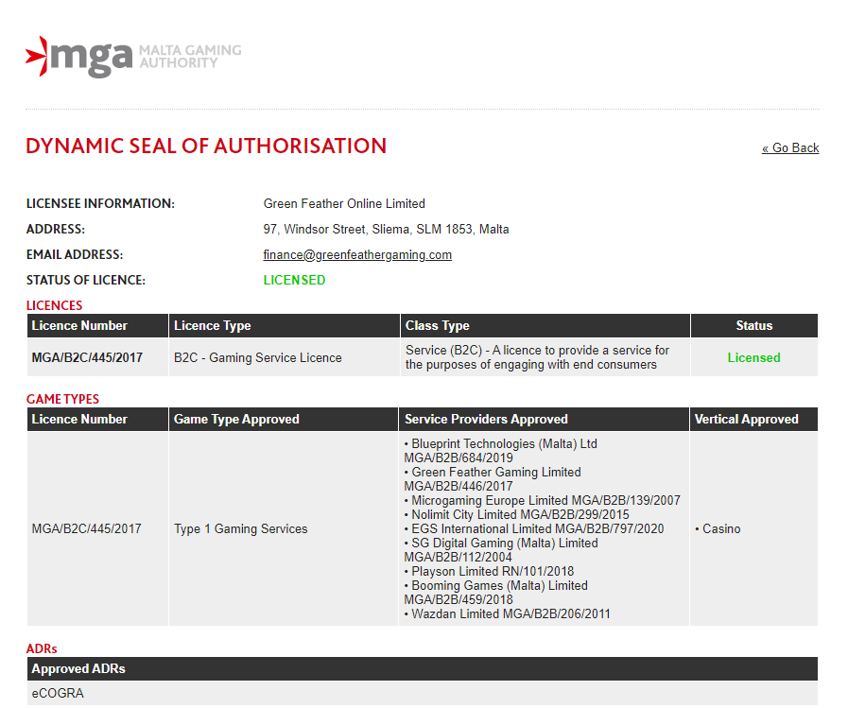Screen dimensions: 848x708
Task: Select Microgaming Europe Limited provider entry
Action: coord(543,500)
